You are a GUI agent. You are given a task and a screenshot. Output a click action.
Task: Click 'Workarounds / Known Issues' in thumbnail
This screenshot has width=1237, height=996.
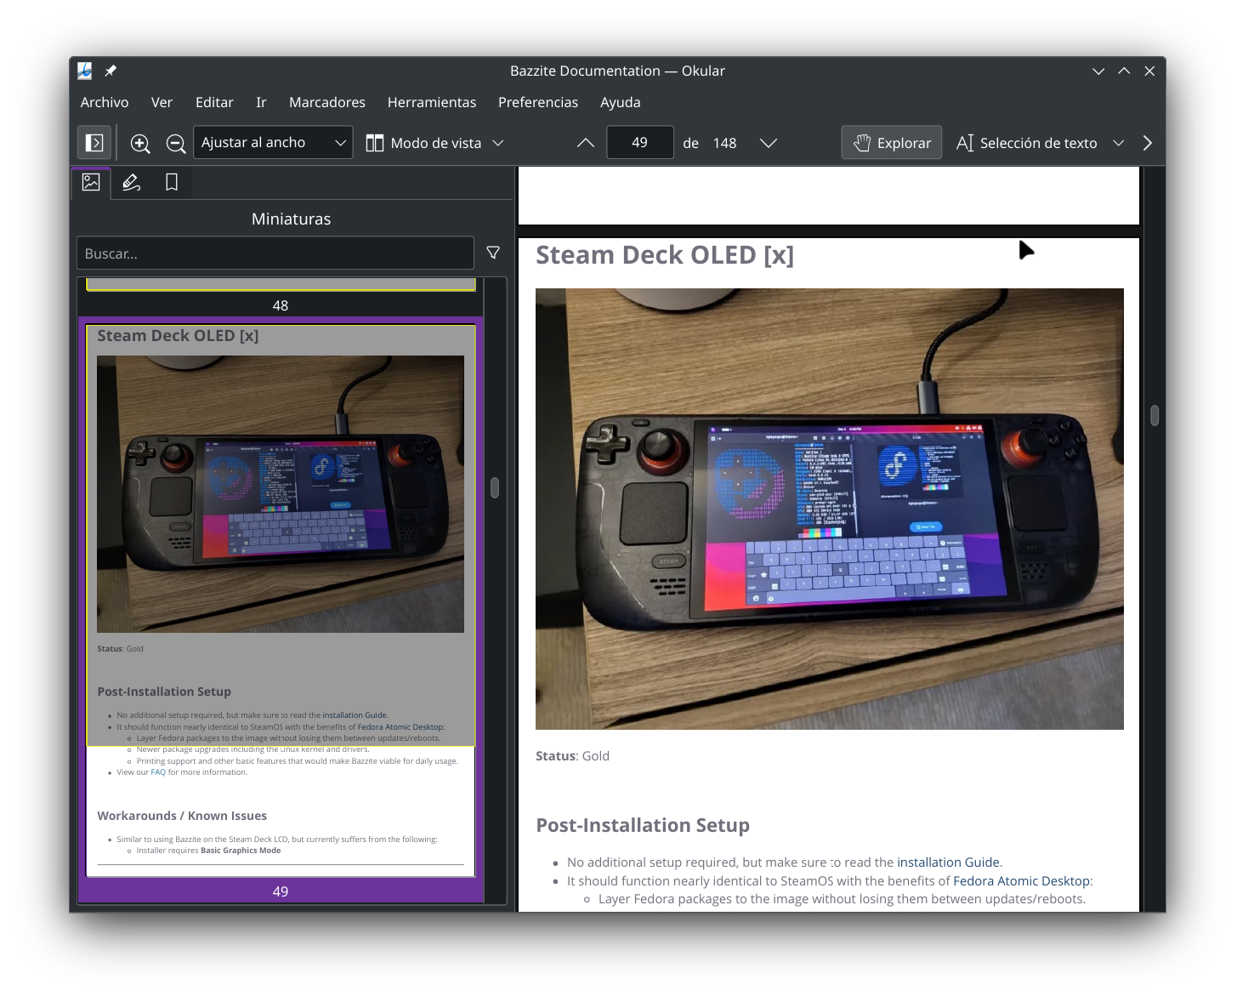coord(182,816)
